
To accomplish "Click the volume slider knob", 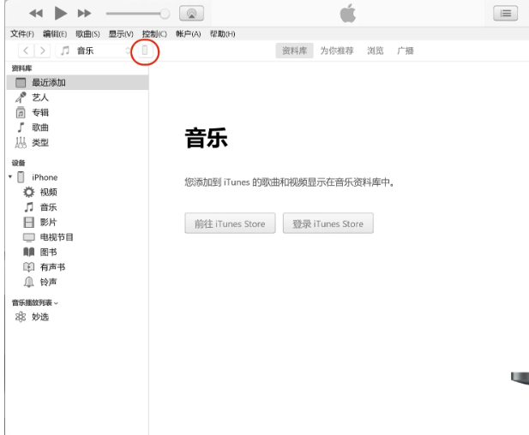I will pos(165,14).
